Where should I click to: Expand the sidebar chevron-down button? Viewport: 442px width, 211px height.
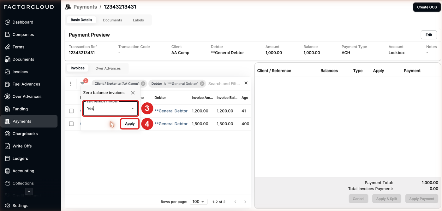click(x=29, y=191)
